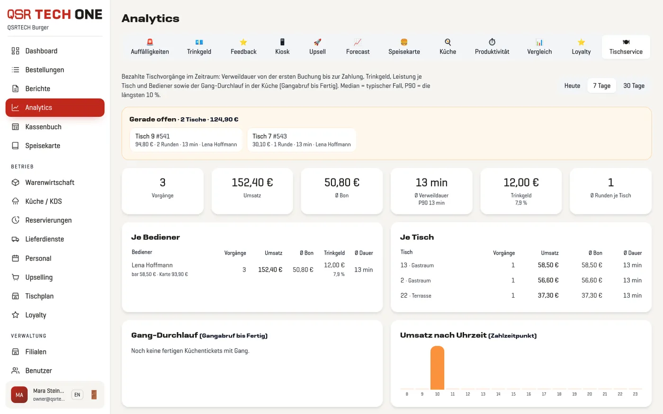Click the Gerade offen · 2 Tische heading

[184, 119]
